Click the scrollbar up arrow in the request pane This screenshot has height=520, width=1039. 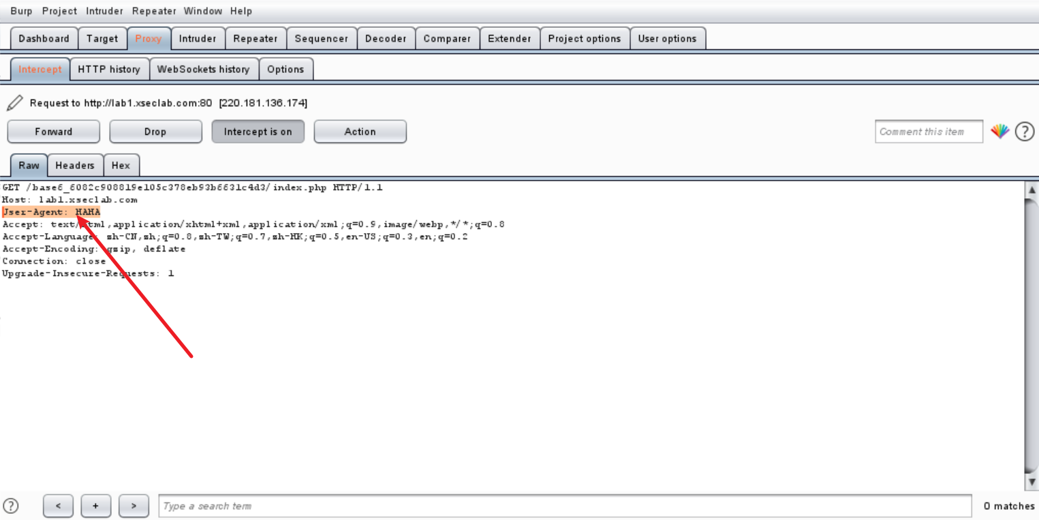click(1032, 190)
